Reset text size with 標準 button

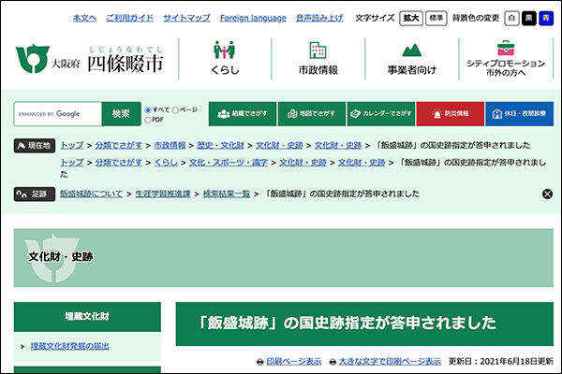(x=436, y=18)
